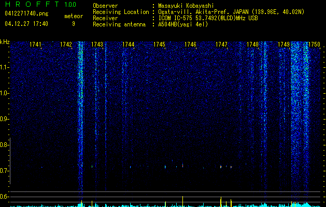This screenshot has height=207, width=326.
Task: Click the Receiver field label
Action: (105, 18)
